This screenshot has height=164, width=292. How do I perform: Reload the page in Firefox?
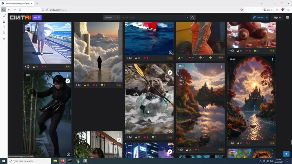point(20,10)
